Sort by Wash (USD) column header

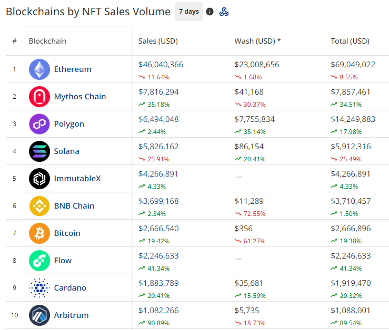click(257, 41)
